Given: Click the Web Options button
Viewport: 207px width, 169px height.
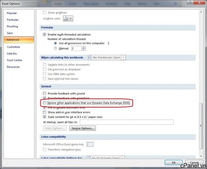Looking at the screenshot, I should coord(55,128).
